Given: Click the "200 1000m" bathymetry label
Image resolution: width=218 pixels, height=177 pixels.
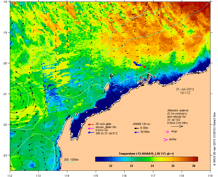Looking at the screenshot, I should [x=71, y=160].
